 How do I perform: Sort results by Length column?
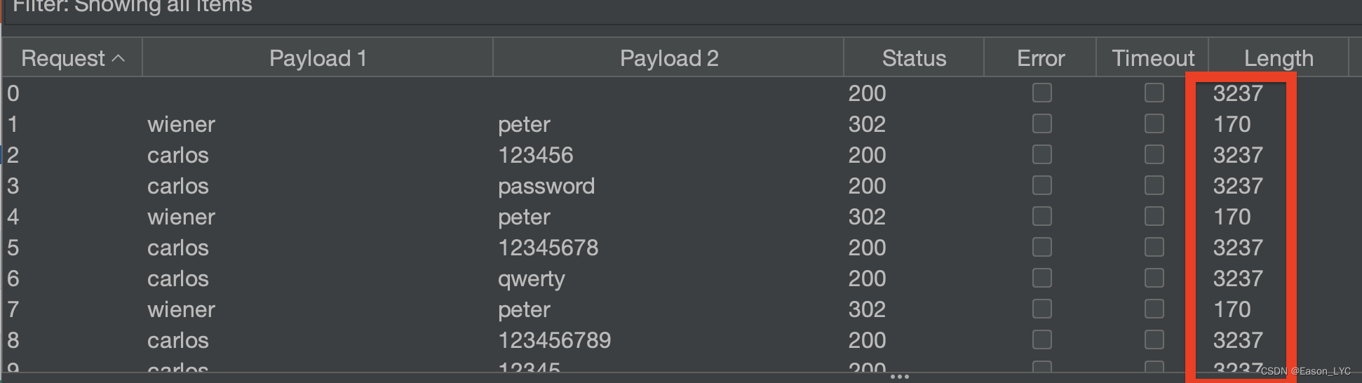pos(1279,58)
